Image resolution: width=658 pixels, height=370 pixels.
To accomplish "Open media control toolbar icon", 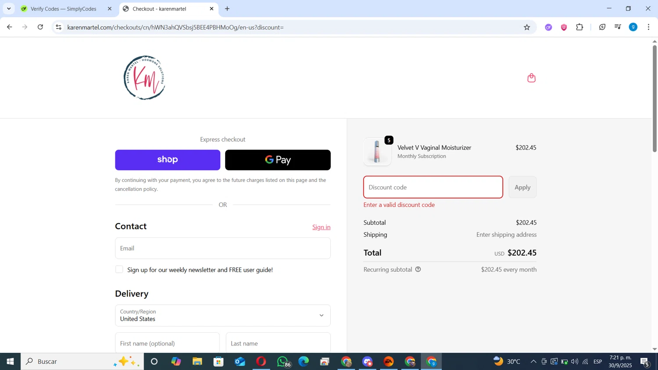I will click(x=618, y=27).
